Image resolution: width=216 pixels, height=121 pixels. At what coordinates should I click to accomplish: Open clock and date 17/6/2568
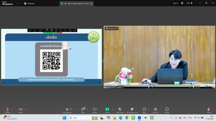(x=210, y=118)
